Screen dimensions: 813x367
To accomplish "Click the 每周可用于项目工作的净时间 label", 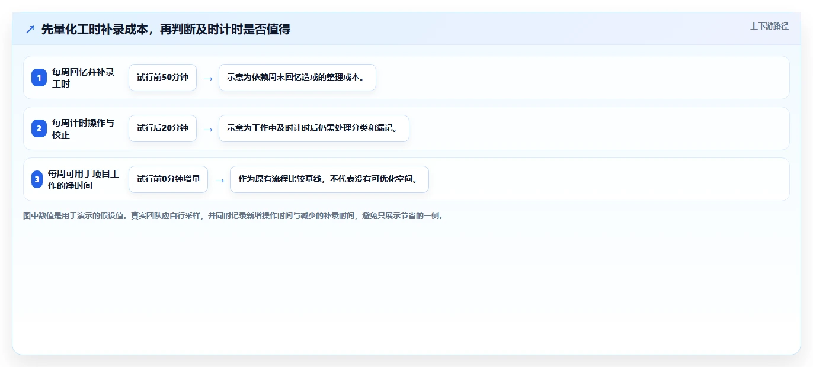I will 84,179.
